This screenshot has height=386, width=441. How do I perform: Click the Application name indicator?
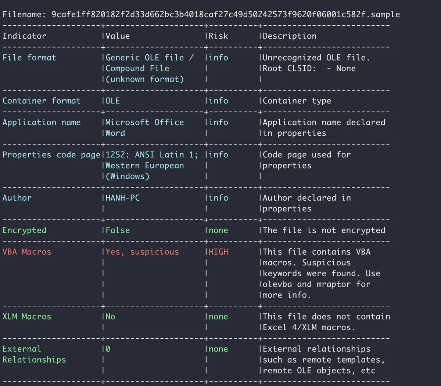pyautogui.click(x=42, y=123)
